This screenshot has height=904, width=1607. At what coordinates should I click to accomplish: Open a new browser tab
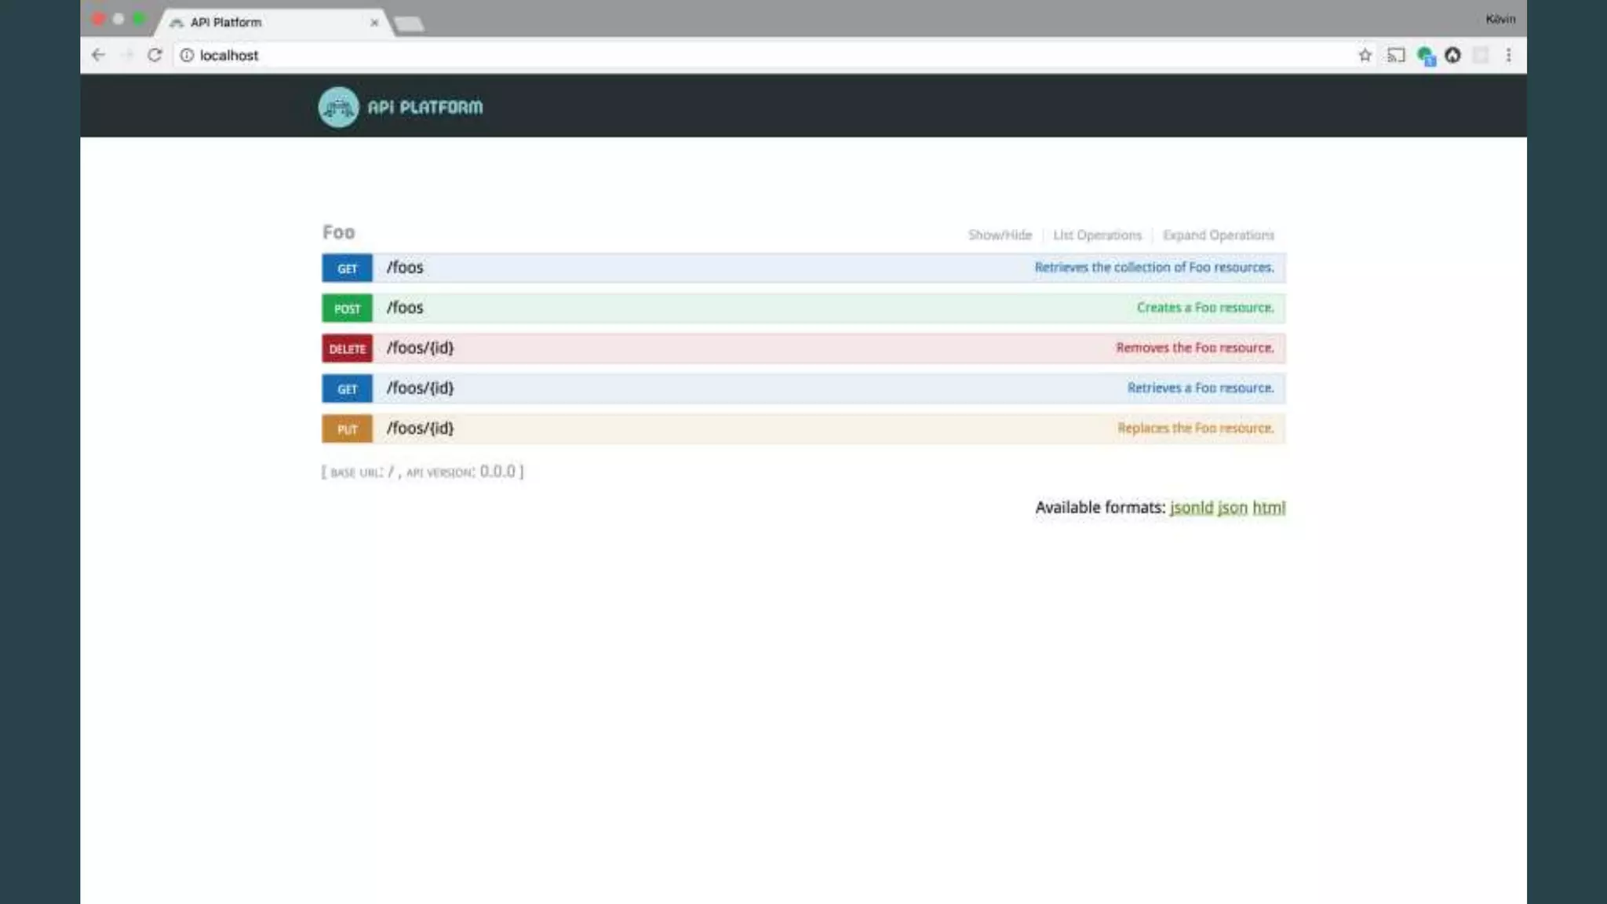[x=409, y=24]
